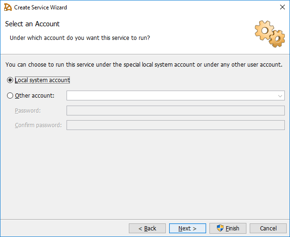Click inside the Other account combo box
290x237 pixels.
(x=171, y=96)
